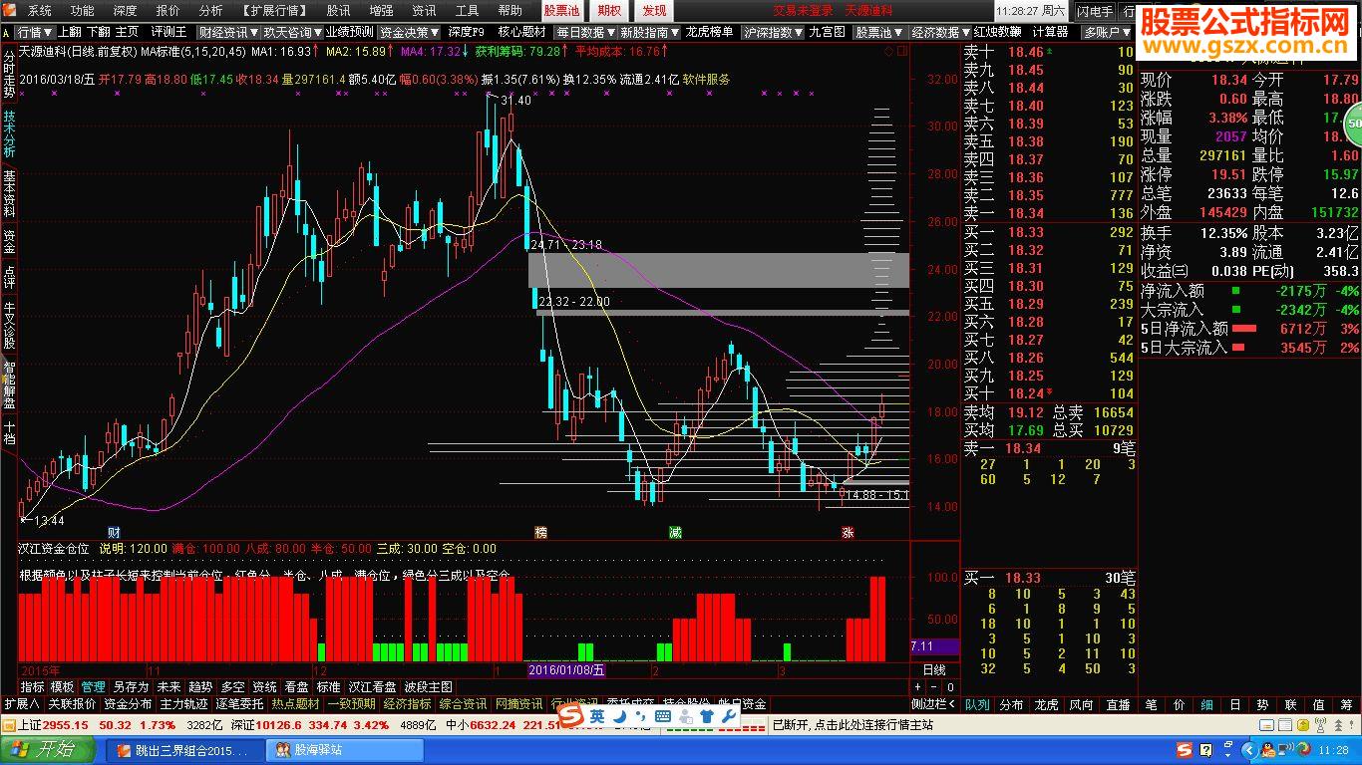
Task: Open the 系统 menu
Action: coord(40,11)
